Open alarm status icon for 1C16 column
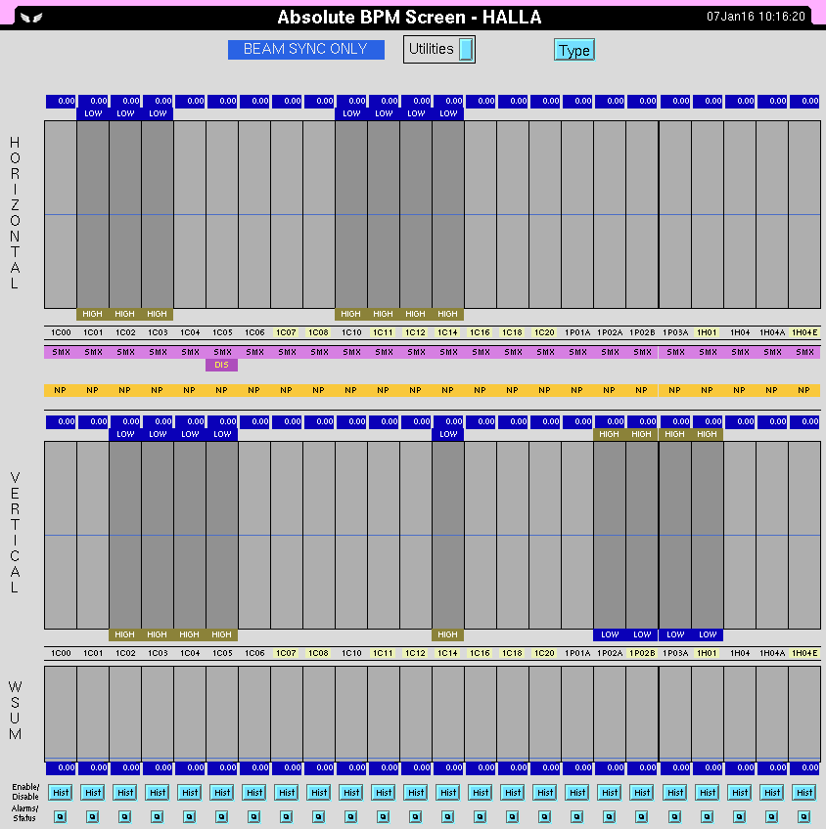This screenshot has width=826, height=829. (x=480, y=817)
